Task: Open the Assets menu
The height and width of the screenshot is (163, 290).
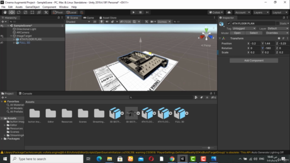Action: 19,7
